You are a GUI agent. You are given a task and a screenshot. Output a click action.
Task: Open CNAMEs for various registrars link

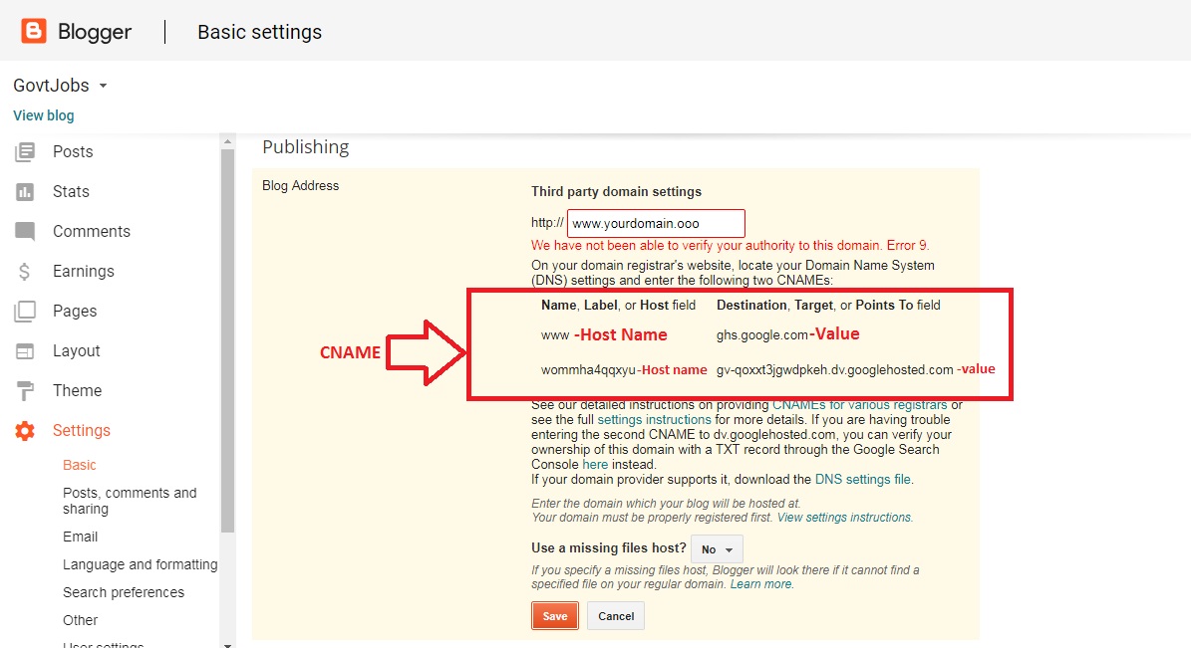(x=860, y=405)
